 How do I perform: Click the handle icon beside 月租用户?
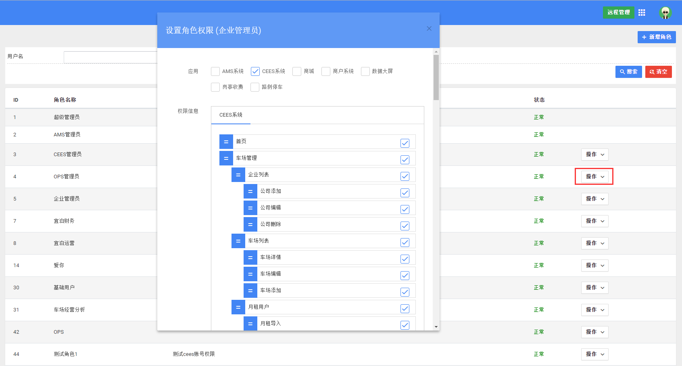pyautogui.click(x=238, y=307)
